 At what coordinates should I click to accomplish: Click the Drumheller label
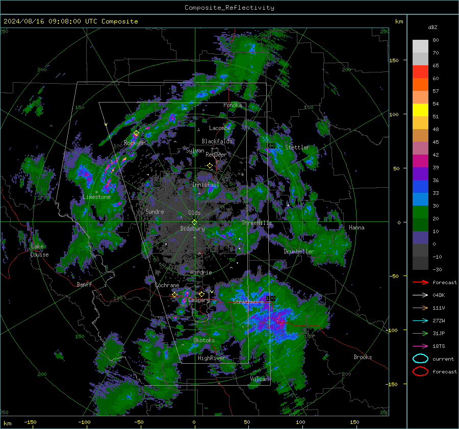298,251
